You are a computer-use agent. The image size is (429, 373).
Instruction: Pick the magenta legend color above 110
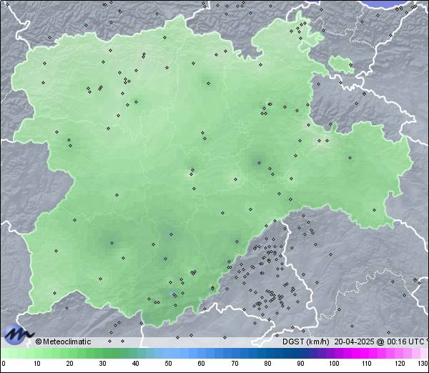click(x=367, y=353)
